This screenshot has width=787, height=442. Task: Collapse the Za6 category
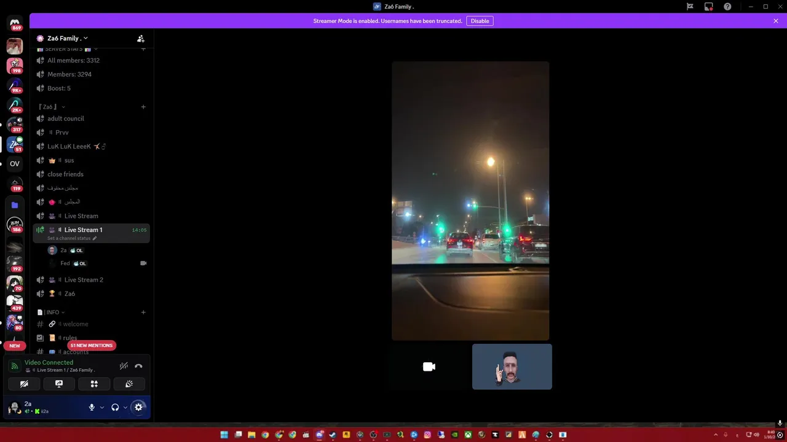pyautogui.click(x=51, y=107)
